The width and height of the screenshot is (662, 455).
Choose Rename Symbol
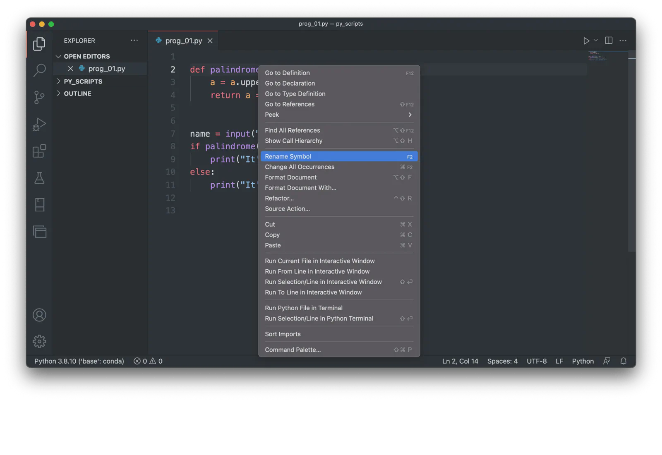[x=339, y=156]
